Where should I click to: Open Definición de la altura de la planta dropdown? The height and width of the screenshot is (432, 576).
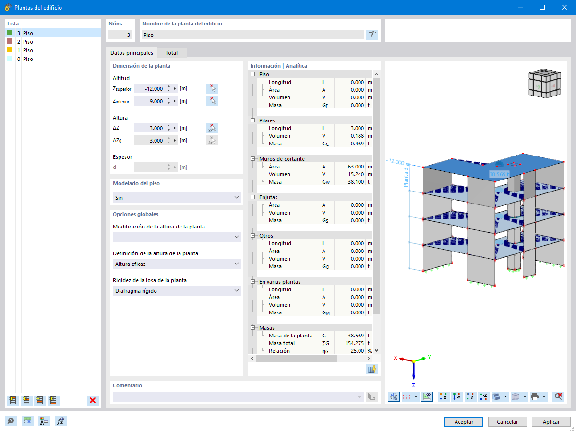177,264
